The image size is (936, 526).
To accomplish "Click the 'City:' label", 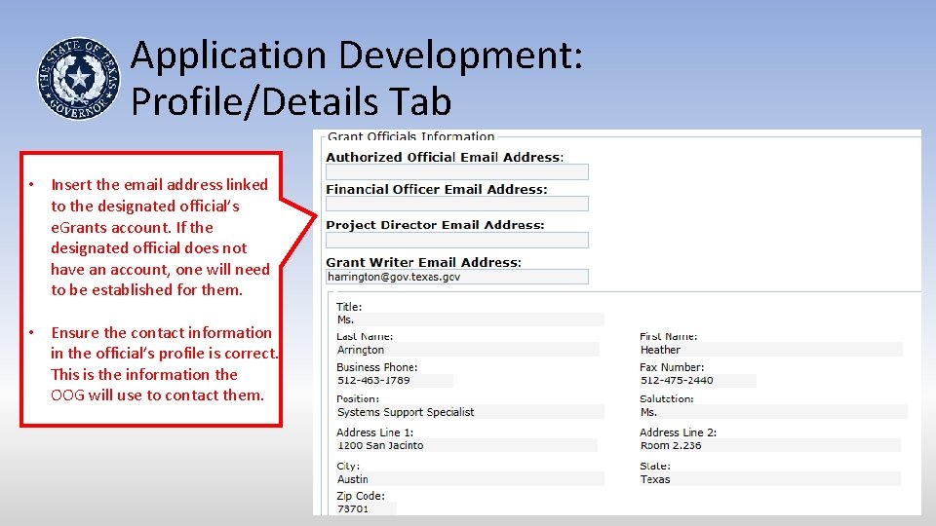I will point(348,467).
